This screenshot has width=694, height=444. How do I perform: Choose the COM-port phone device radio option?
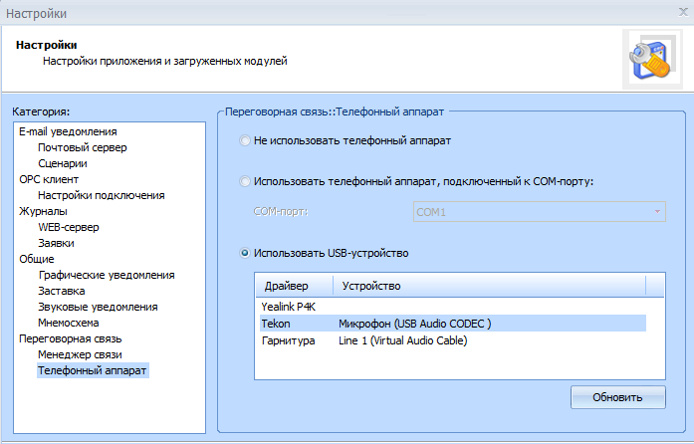pyautogui.click(x=245, y=181)
